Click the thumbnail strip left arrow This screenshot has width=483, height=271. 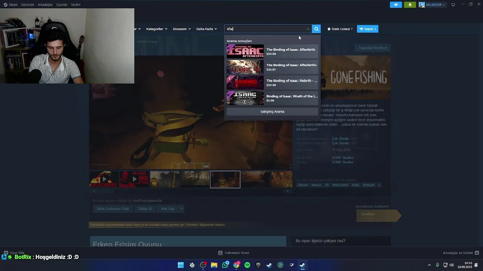pyautogui.click(x=94, y=191)
